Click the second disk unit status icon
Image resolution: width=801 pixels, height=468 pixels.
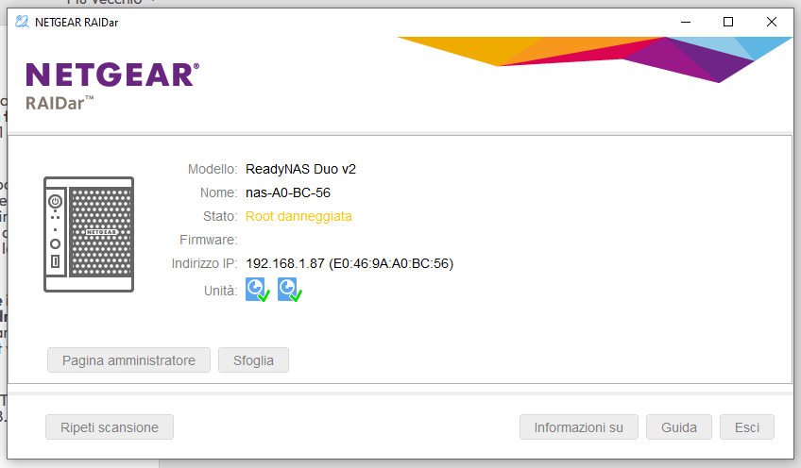290,290
